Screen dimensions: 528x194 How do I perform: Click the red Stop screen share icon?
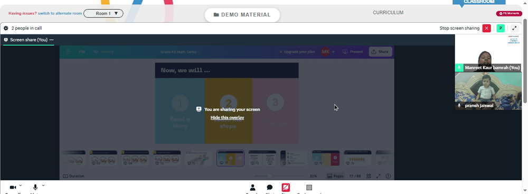click(x=286, y=187)
